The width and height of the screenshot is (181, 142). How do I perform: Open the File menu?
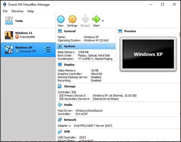(5, 11)
